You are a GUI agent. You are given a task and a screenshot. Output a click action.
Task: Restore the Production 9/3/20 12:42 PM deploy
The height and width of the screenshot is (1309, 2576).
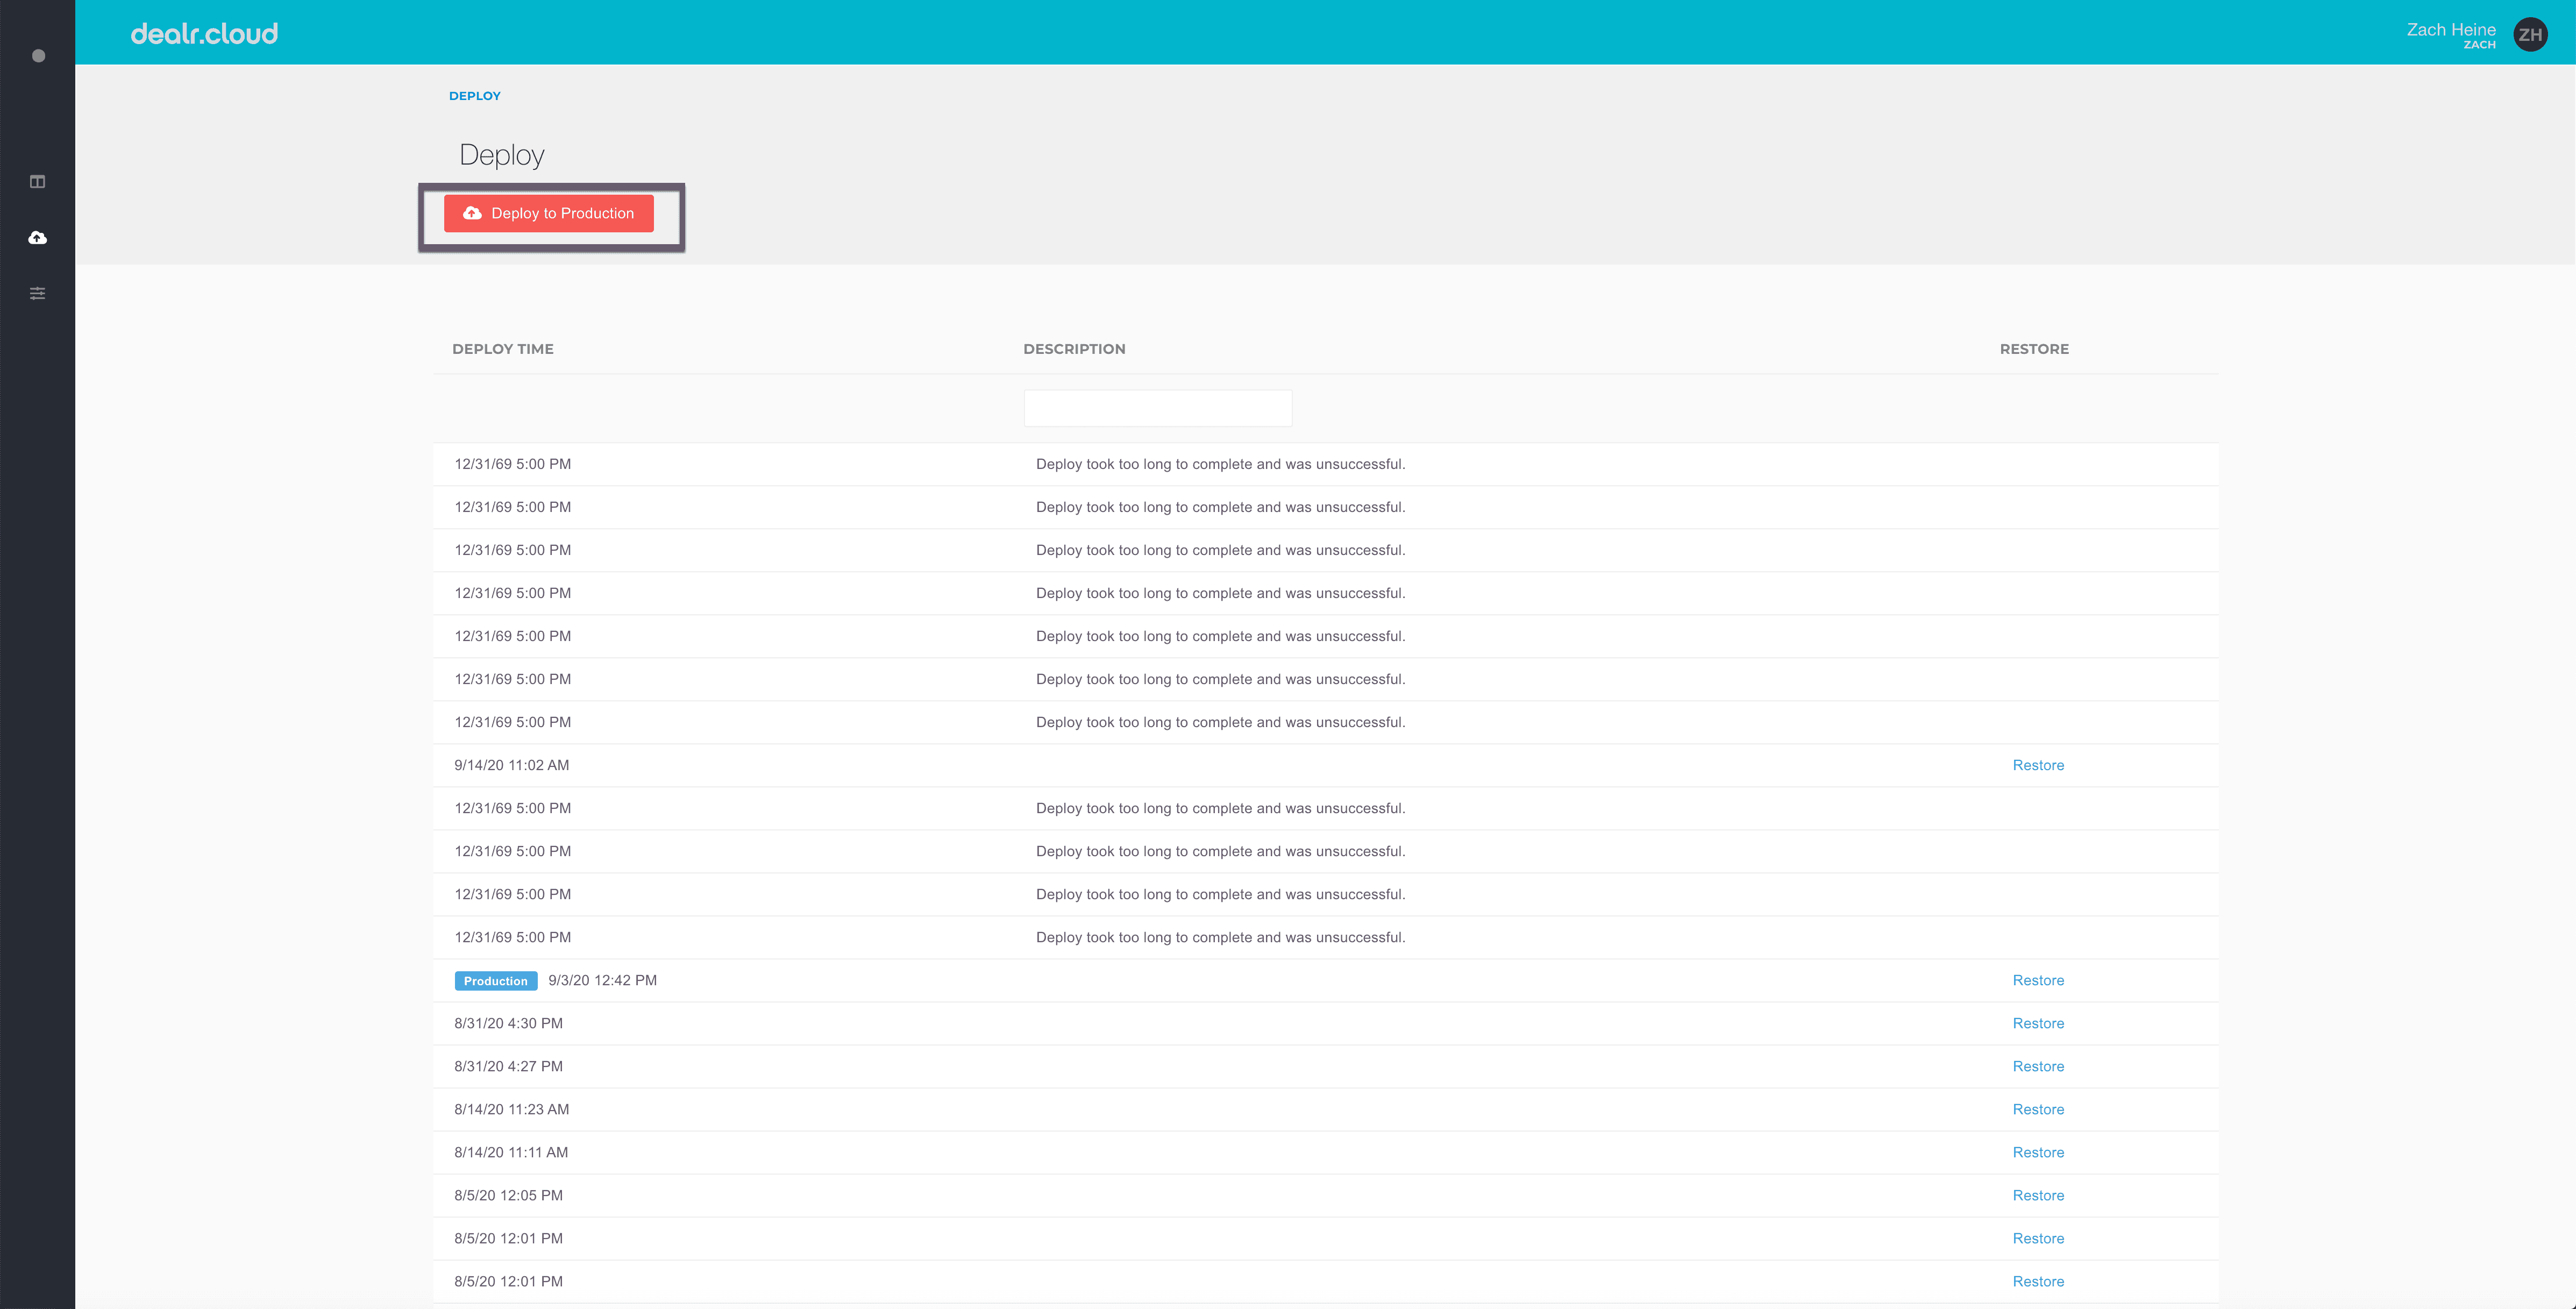click(2037, 980)
